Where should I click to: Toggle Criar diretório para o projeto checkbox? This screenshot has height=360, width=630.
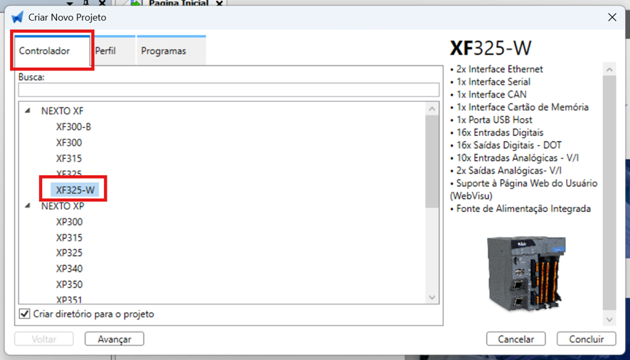pos(24,314)
